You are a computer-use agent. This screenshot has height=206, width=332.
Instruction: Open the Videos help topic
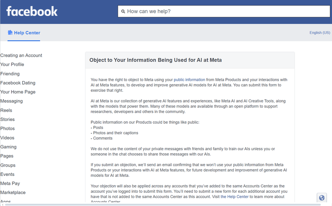pos(7,138)
